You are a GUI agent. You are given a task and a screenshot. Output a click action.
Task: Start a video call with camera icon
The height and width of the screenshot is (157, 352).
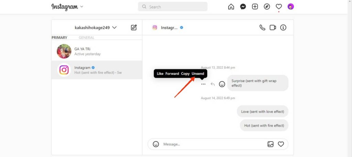[x=273, y=27]
